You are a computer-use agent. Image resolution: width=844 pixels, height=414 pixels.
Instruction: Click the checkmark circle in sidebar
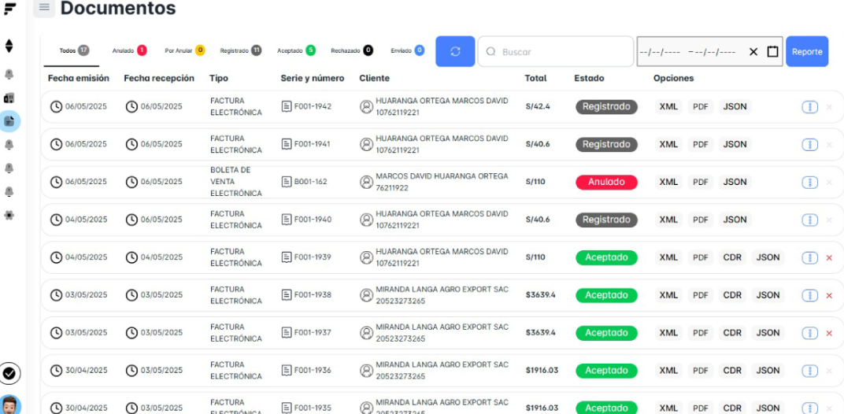click(x=9, y=372)
